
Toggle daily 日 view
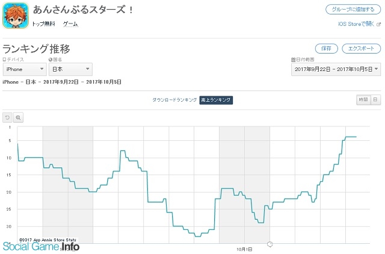pyautogui.click(x=375, y=100)
